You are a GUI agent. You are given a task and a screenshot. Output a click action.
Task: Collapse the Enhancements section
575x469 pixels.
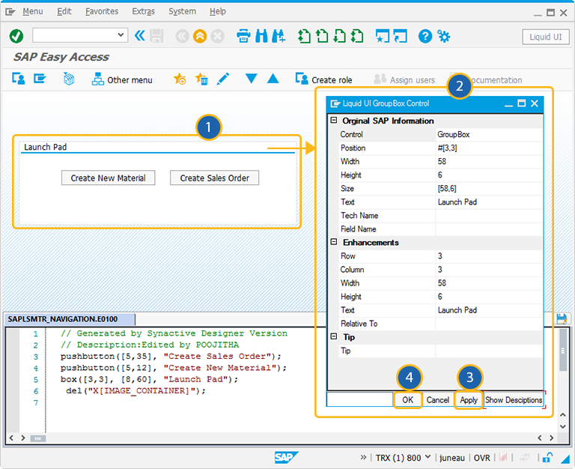click(x=334, y=241)
